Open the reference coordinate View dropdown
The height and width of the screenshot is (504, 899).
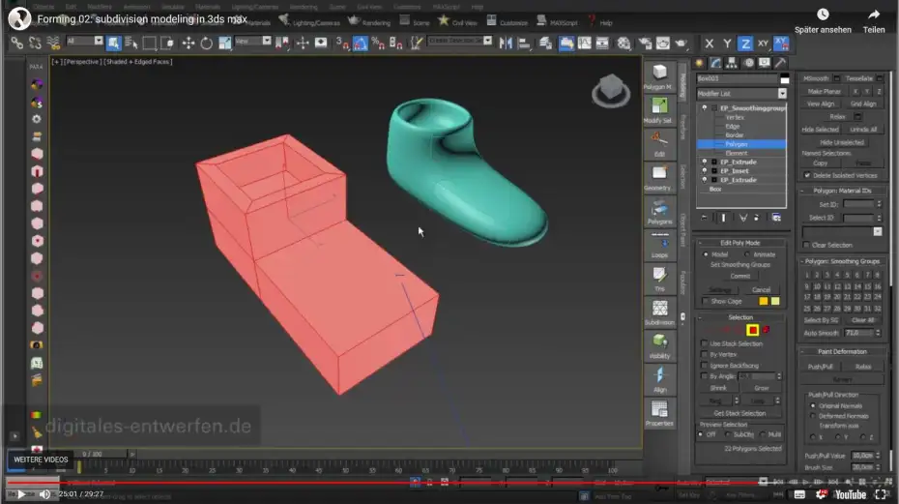click(x=267, y=41)
